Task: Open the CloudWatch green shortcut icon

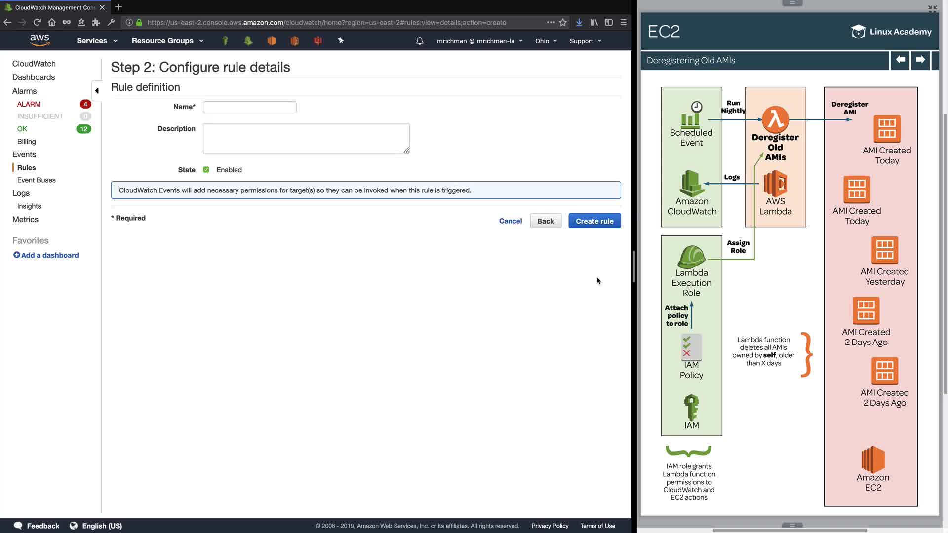Action: coord(248,41)
